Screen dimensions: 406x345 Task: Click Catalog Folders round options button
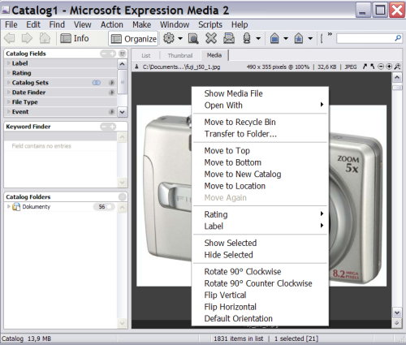123,196
